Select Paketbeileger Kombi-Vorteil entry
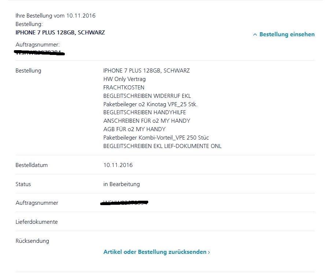 click(x=156, y=138)
